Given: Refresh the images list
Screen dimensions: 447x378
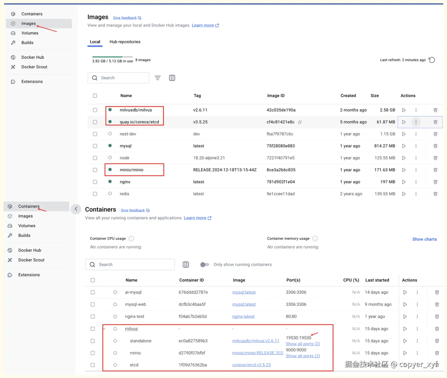Looking at the screenshot, I should pos(432,60).
